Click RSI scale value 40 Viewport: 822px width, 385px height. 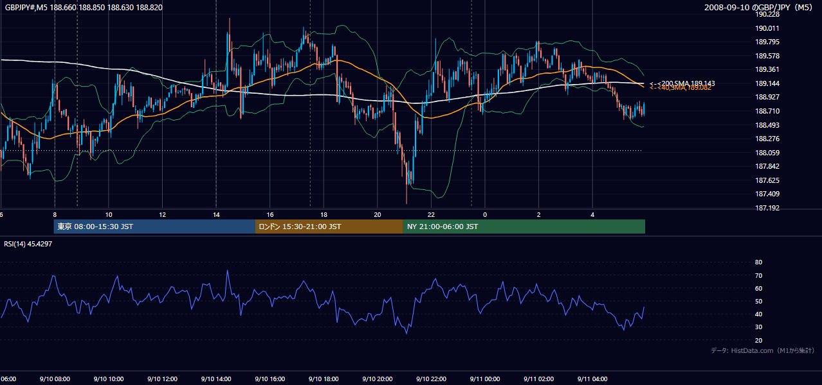pyautogui.click(x=759, y=314)
